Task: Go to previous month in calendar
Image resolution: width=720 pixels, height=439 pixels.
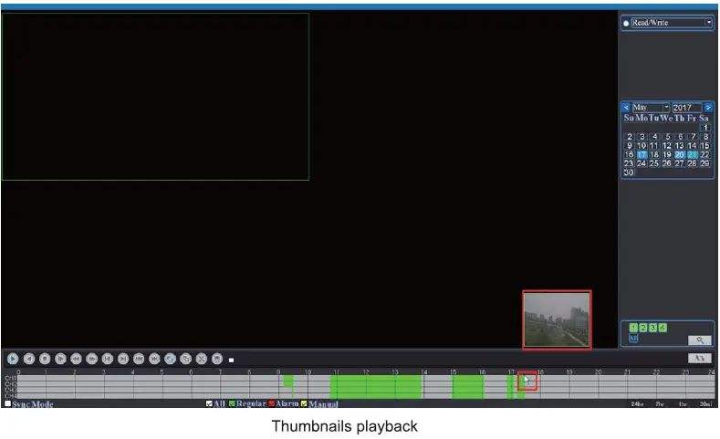Action: click(x=626, y=108)
